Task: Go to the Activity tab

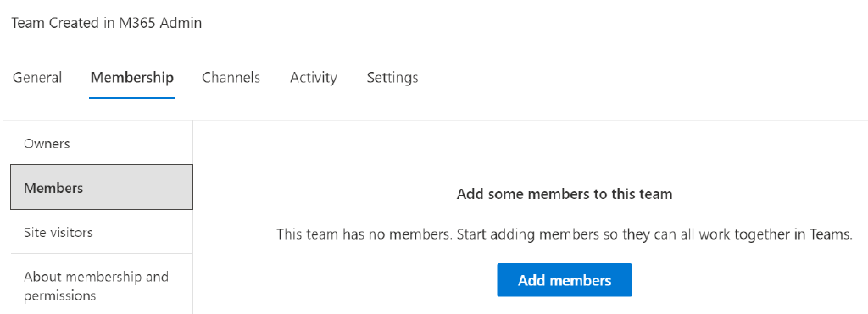Action: click(x=314, y=77)
